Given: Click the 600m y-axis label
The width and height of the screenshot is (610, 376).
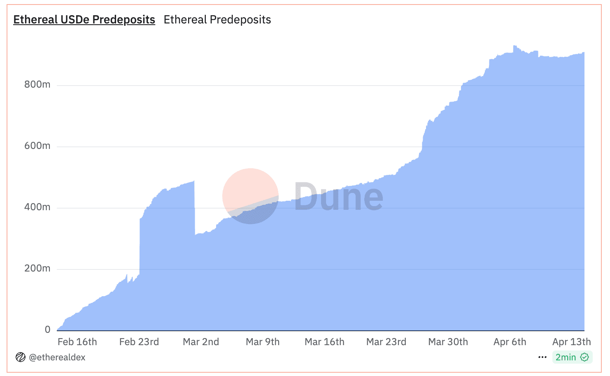Looking at the screenshot, I should point(37,146).
